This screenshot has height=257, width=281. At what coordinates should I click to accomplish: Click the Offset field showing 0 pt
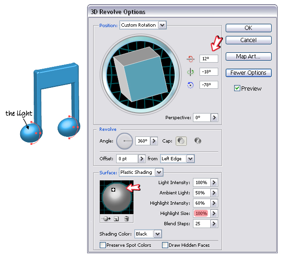tap(127, 158)
